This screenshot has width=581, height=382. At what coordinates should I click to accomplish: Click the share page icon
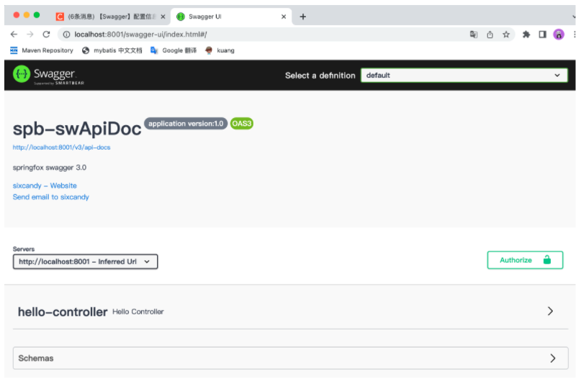click(x=490, y=35)
